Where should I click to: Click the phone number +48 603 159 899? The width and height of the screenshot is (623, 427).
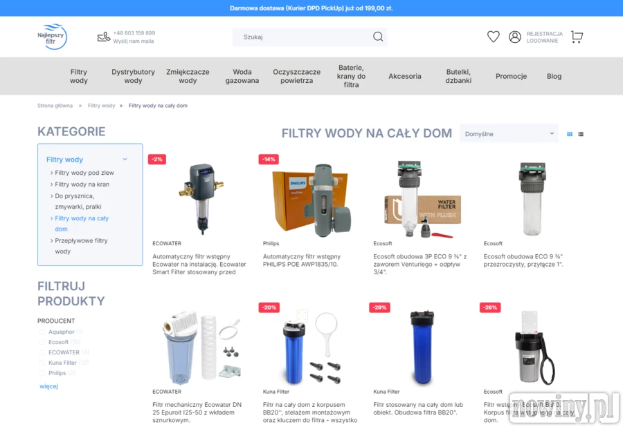point(134,33)
